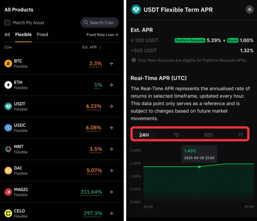Open the Fixed Rate Loan link
The width and height of the screenshot is (257, 221).
click(102, 35)
